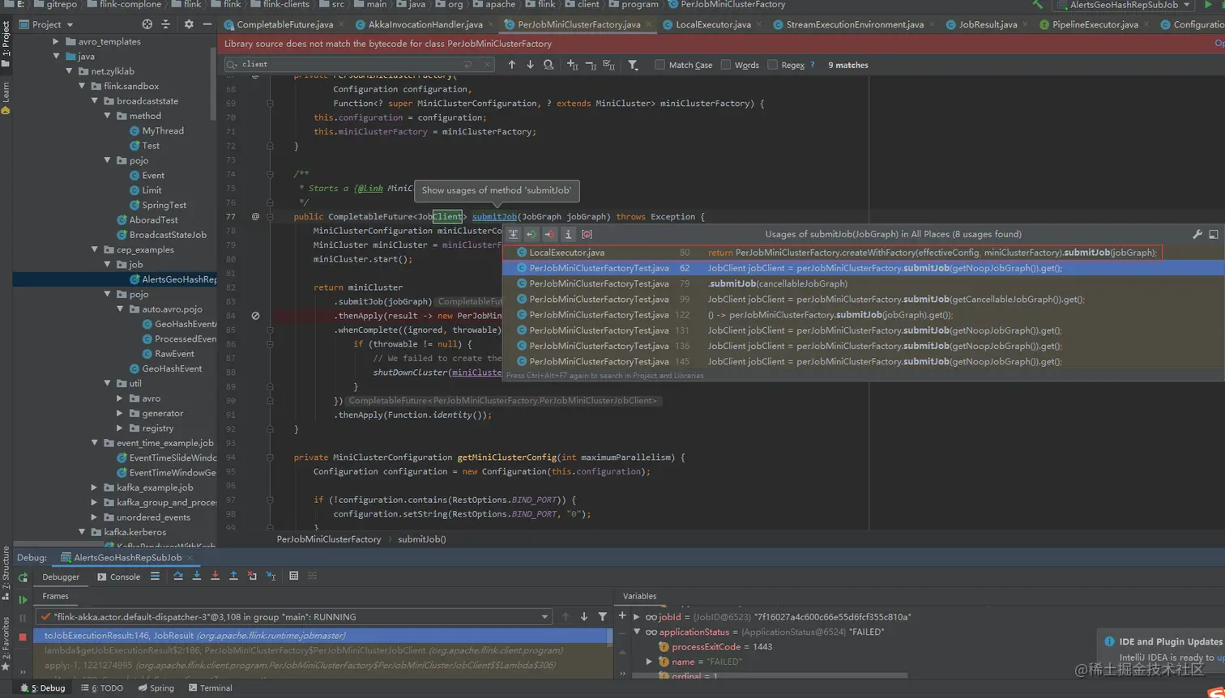The width and height of the screenshot is (1225, 698).
Task: Open usages popup wrench settings icon
Action: coord(1197,234)
